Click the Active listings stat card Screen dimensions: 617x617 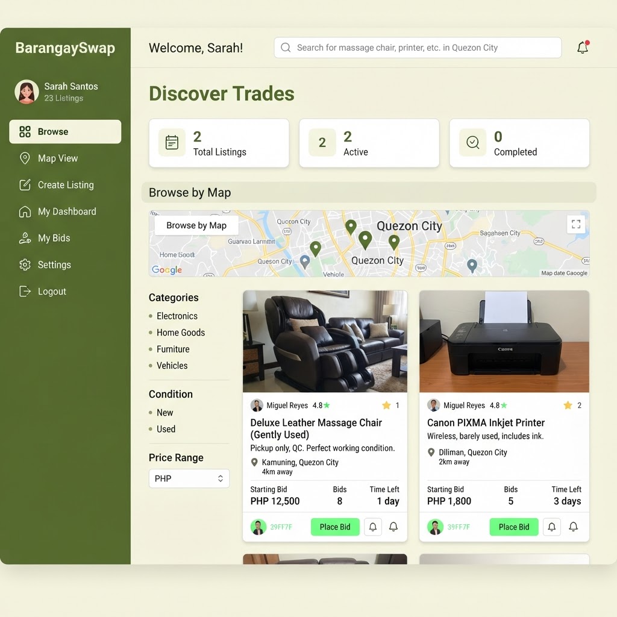tap(369, 143)
